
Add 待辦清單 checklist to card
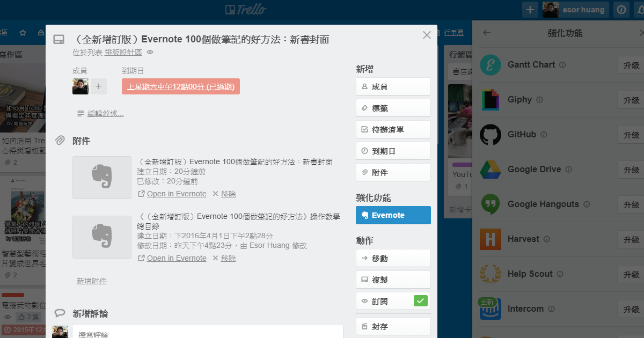coord(393,129)
